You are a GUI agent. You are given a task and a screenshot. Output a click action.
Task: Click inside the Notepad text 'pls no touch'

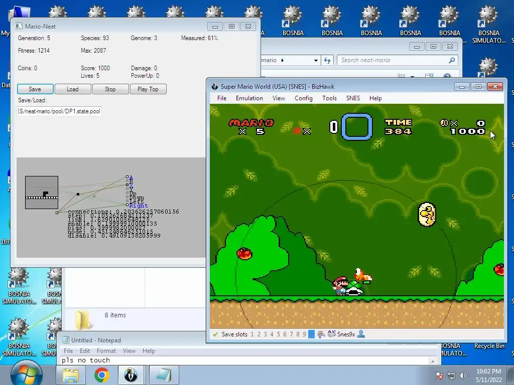[86, 360]
